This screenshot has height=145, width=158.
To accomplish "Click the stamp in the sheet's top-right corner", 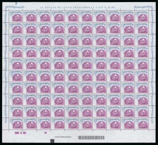I will [x=142, y=17].
